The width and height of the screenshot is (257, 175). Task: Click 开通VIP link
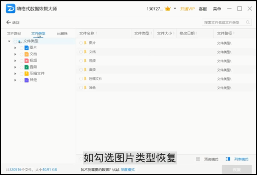pos(188,9)
